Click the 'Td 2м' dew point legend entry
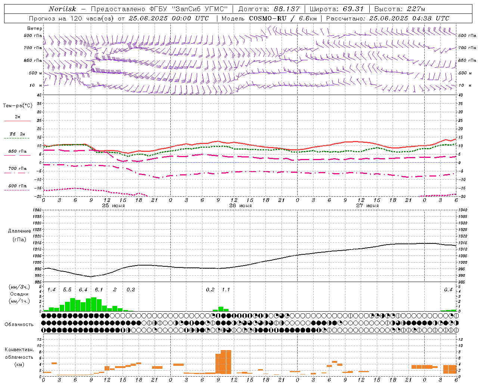The width and height of the screenshot is (478, 383). [x=17, y=134]
